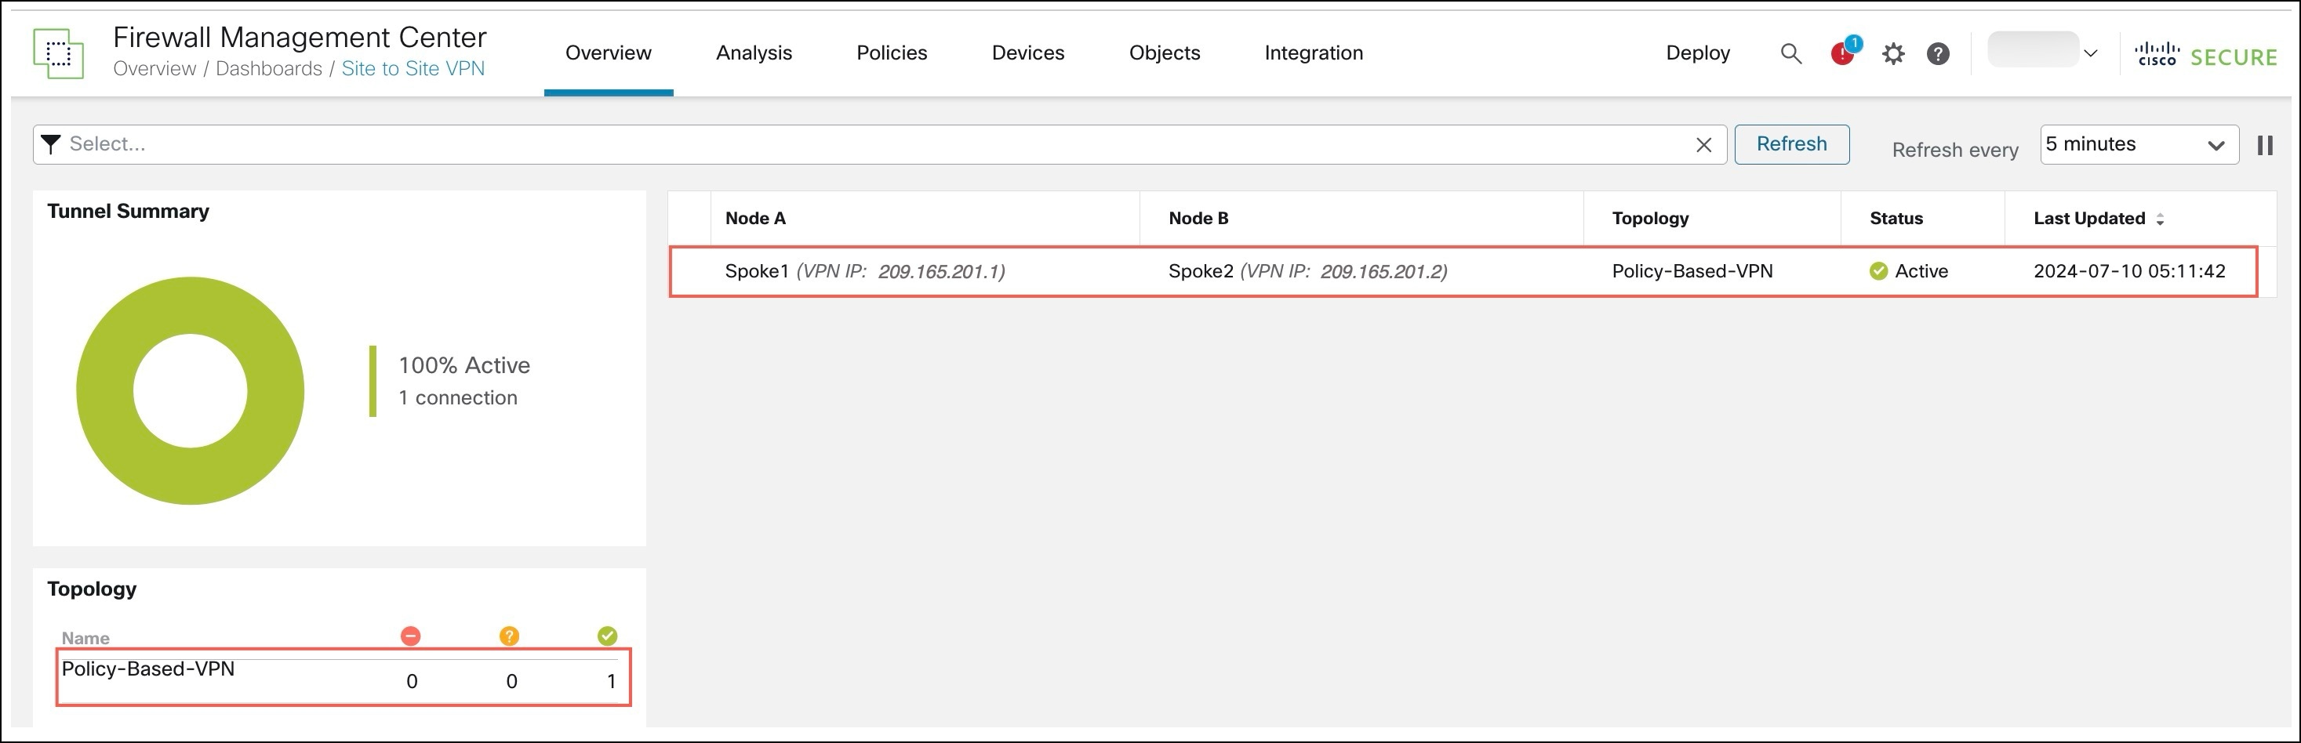Open the Policies menu
Screen dimensions: 2301x743
pyautogui.click(x=892, y=53)
